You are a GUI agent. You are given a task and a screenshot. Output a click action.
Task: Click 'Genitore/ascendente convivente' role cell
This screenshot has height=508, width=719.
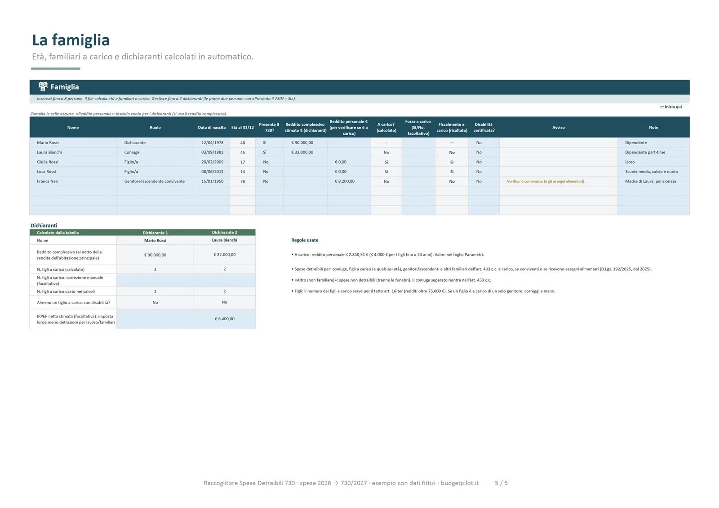click(155, 181)
